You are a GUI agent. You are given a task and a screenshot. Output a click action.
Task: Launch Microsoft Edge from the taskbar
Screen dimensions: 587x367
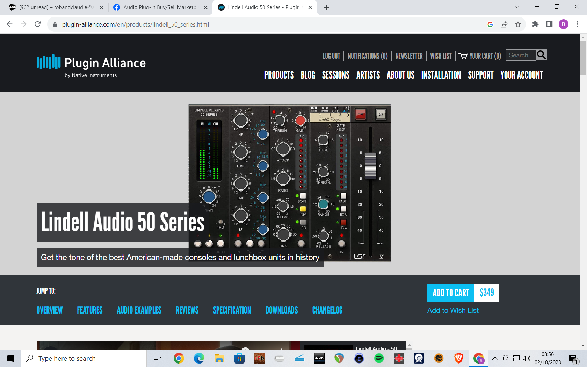click(199, 358)
